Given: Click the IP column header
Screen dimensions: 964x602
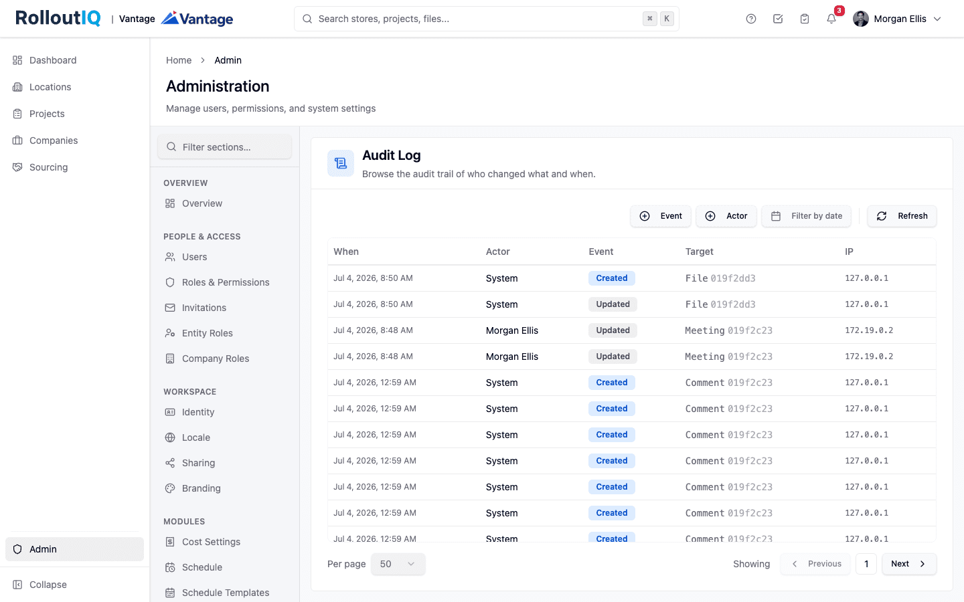Looking at the screenshot, I should pyautogui.click(x=849, y=252).
